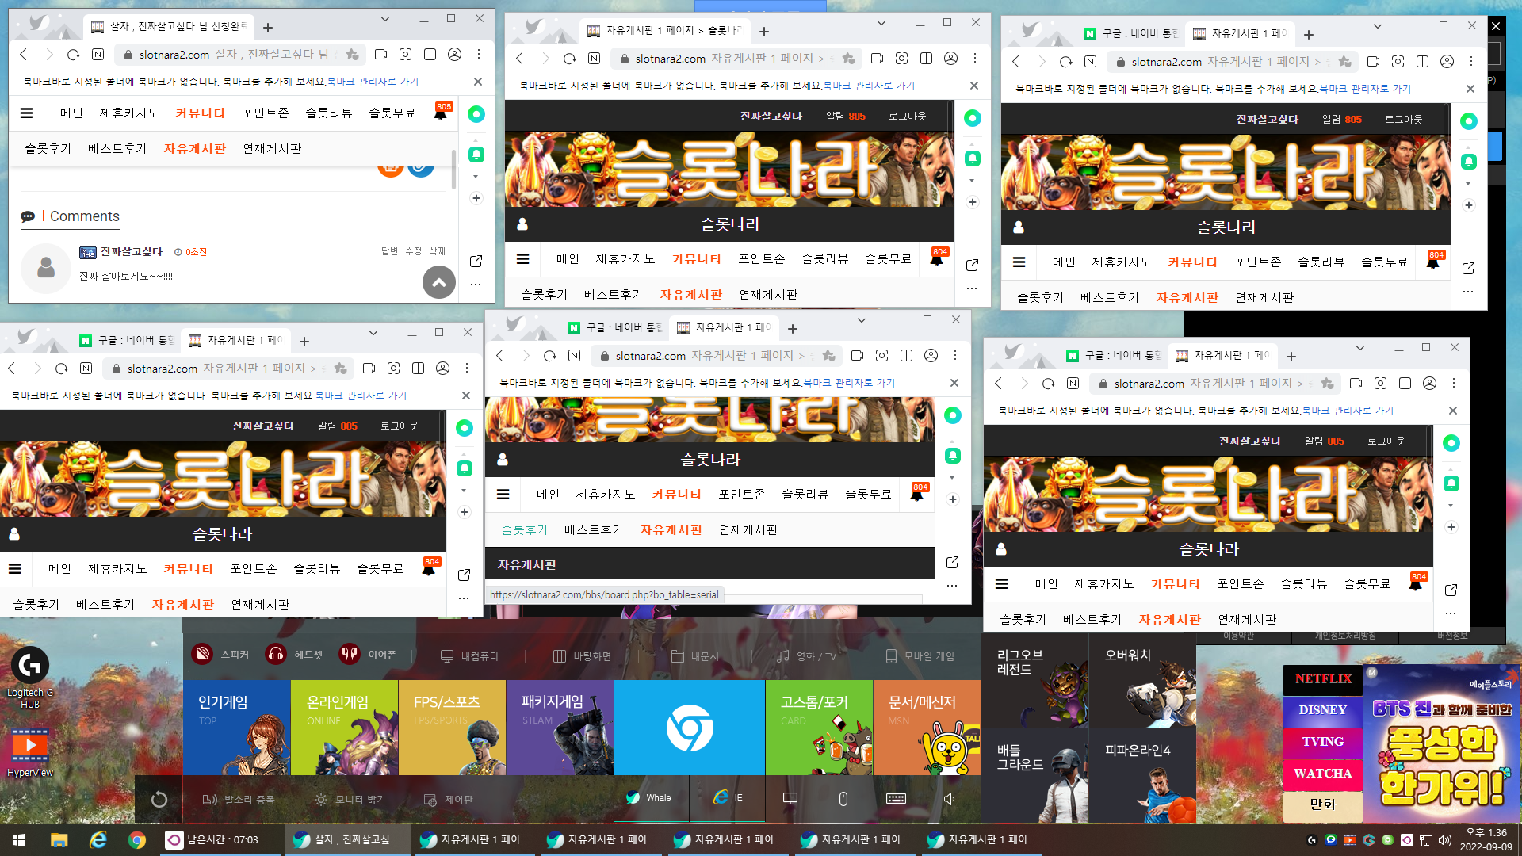Open 내컴퓨터 in the launcher menu
Image resolution: width=1522 pixels, height=856 pixels.
pos(469,656)
